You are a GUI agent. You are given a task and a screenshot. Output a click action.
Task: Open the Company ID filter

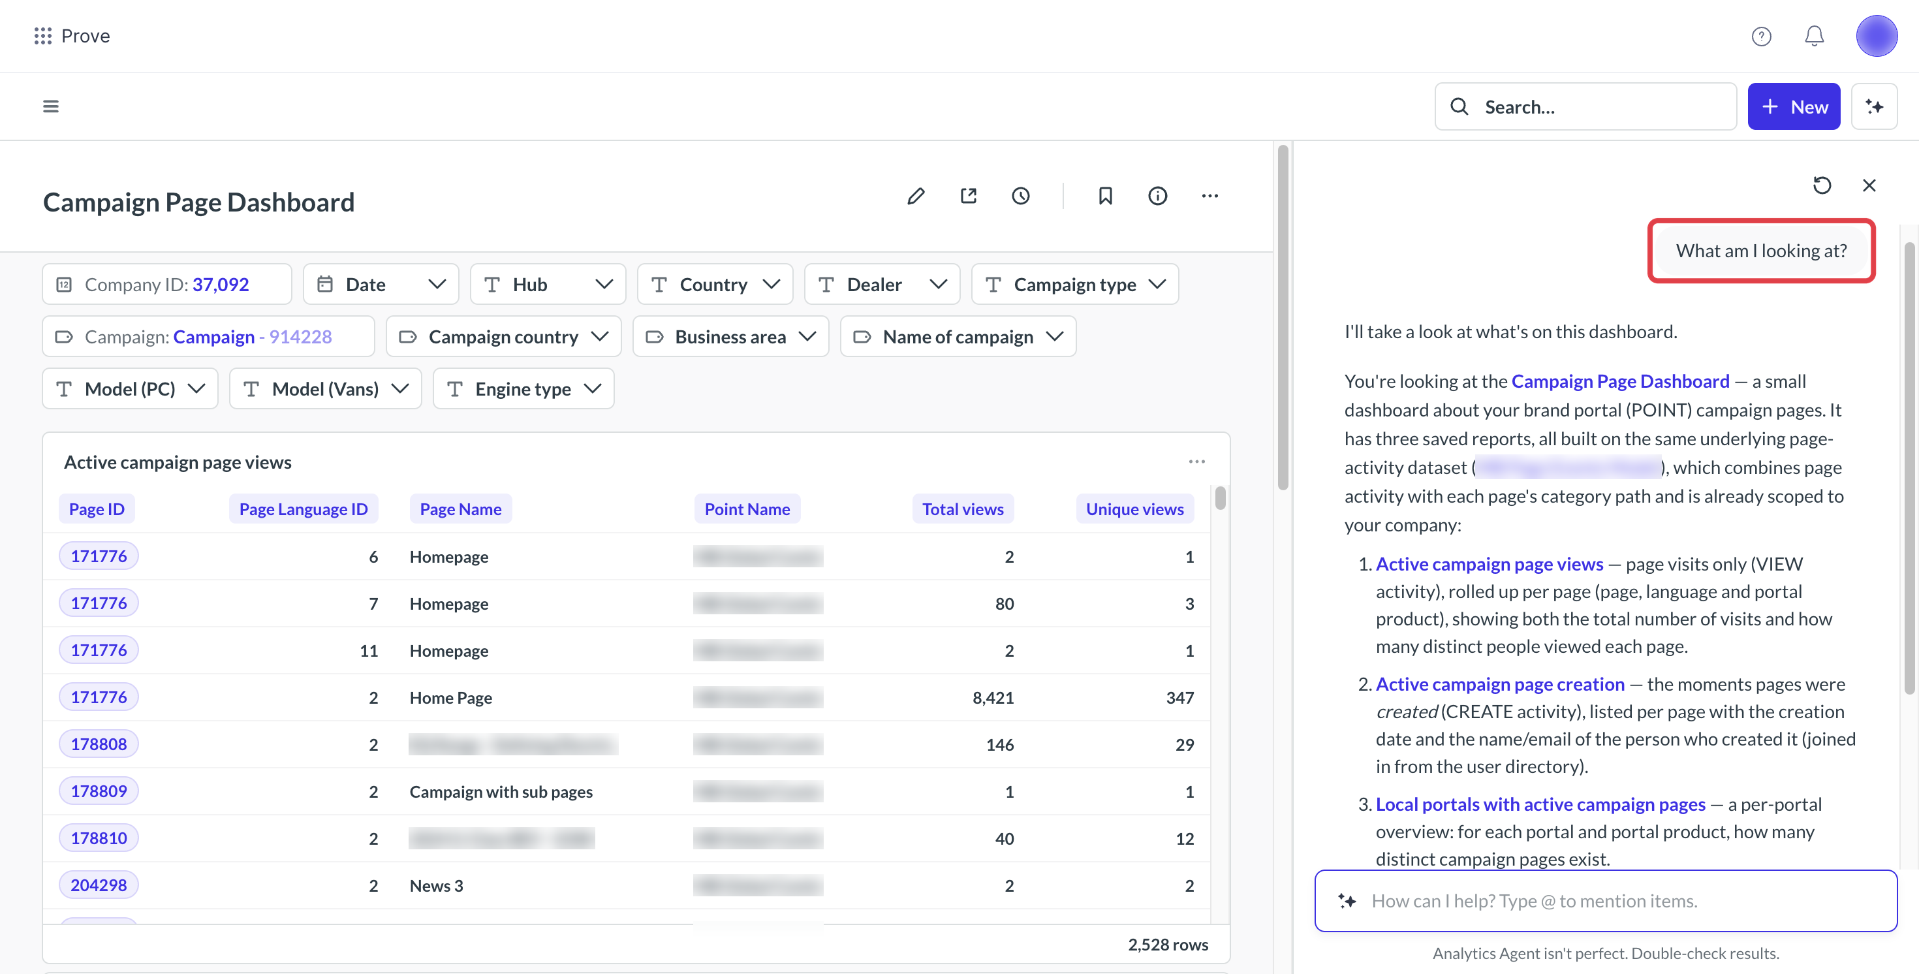(167, 284)
